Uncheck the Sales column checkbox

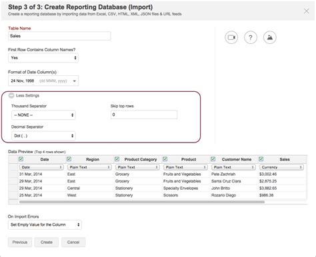pos(261,159)
